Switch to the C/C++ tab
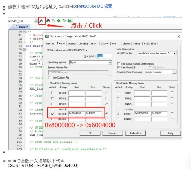Screen dimensions: 191x170 tap(104, 44)
